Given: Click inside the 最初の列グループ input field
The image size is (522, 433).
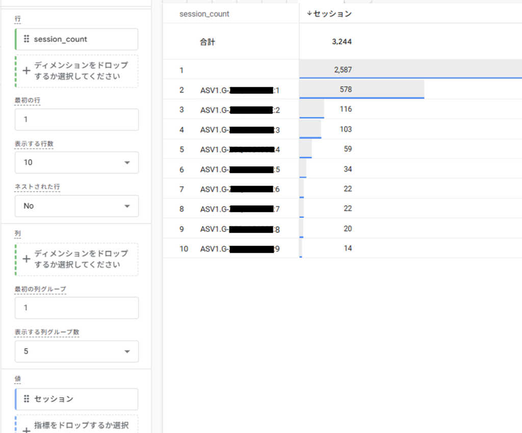Looking at the screenshot, I should (76, 308).
